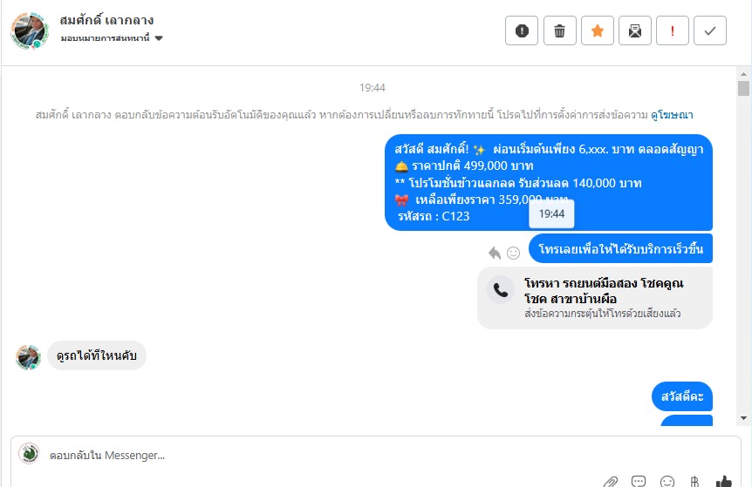
Task: Flag conversation as priority with red exclamation
Action: click(673, 30)
